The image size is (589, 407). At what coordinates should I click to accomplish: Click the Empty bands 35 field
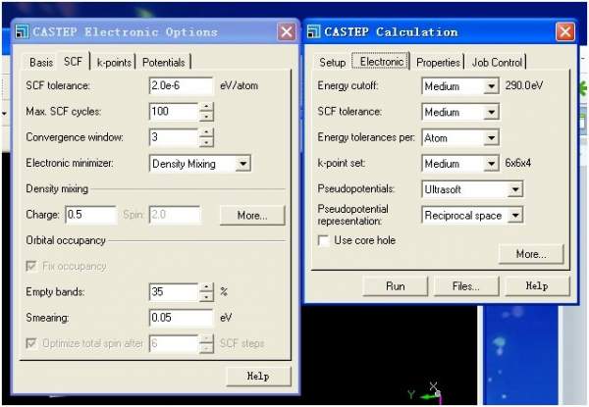click(174, 292)
